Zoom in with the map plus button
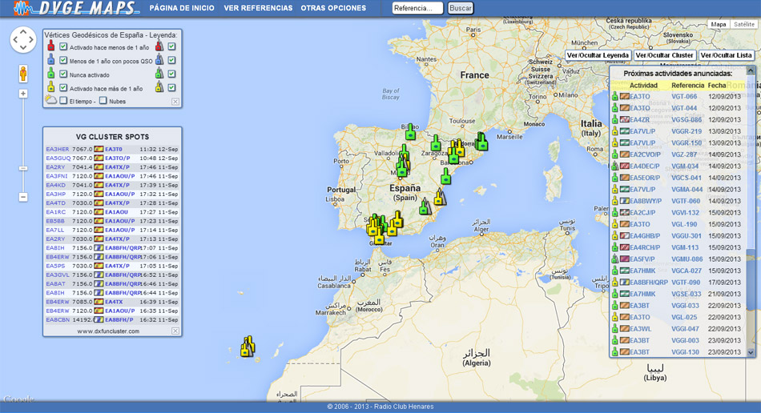 [x=22, y=94]
